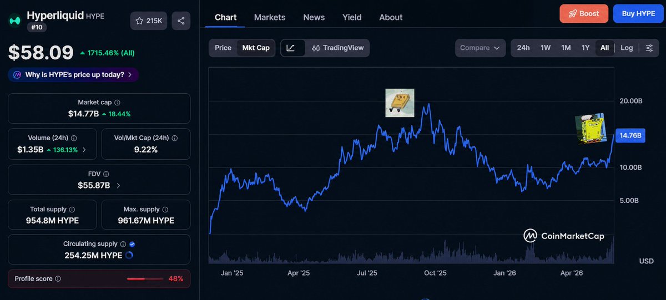Click the SpongeBob meme marker on chart

point(590,129)
